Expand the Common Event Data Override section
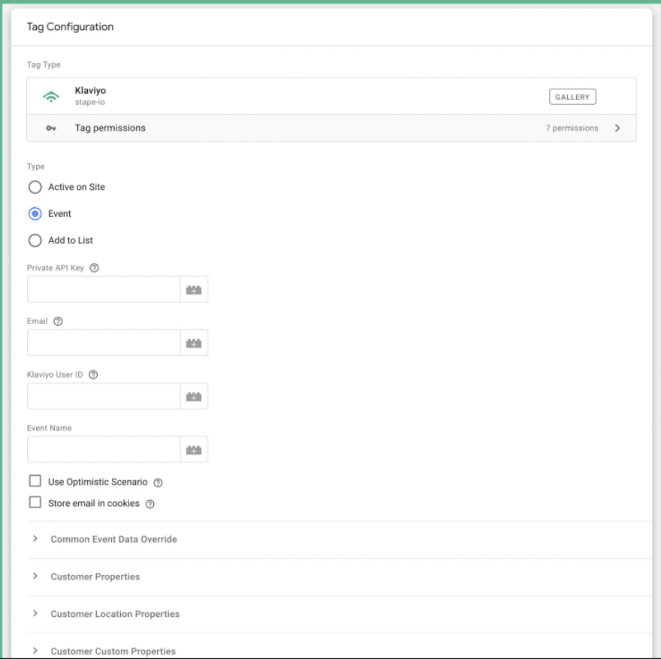This screenshot has height=659, width=661. point(113,539)
